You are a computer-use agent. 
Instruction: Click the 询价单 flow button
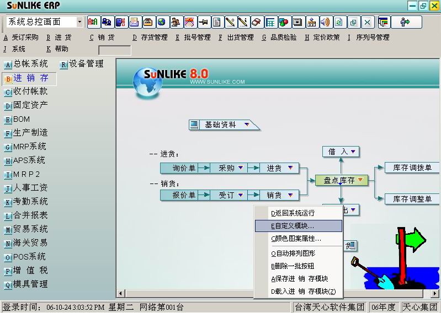pyautogui.click(x=179, y=168)
